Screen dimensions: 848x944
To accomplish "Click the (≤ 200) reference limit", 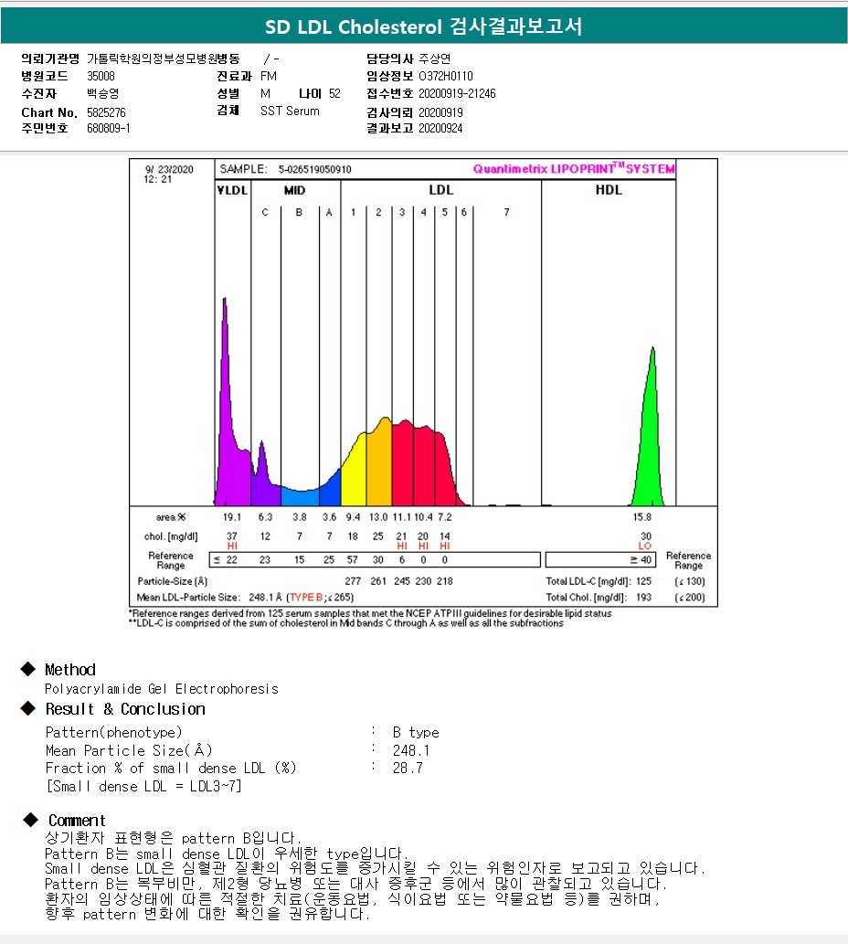I will (690, 598).
